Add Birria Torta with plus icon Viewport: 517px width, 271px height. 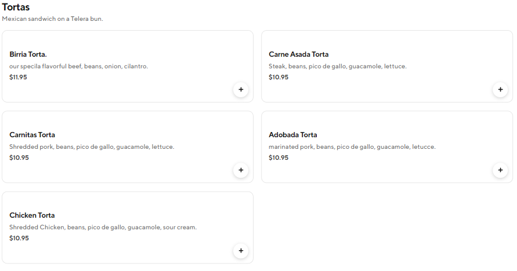click(240, 90)
